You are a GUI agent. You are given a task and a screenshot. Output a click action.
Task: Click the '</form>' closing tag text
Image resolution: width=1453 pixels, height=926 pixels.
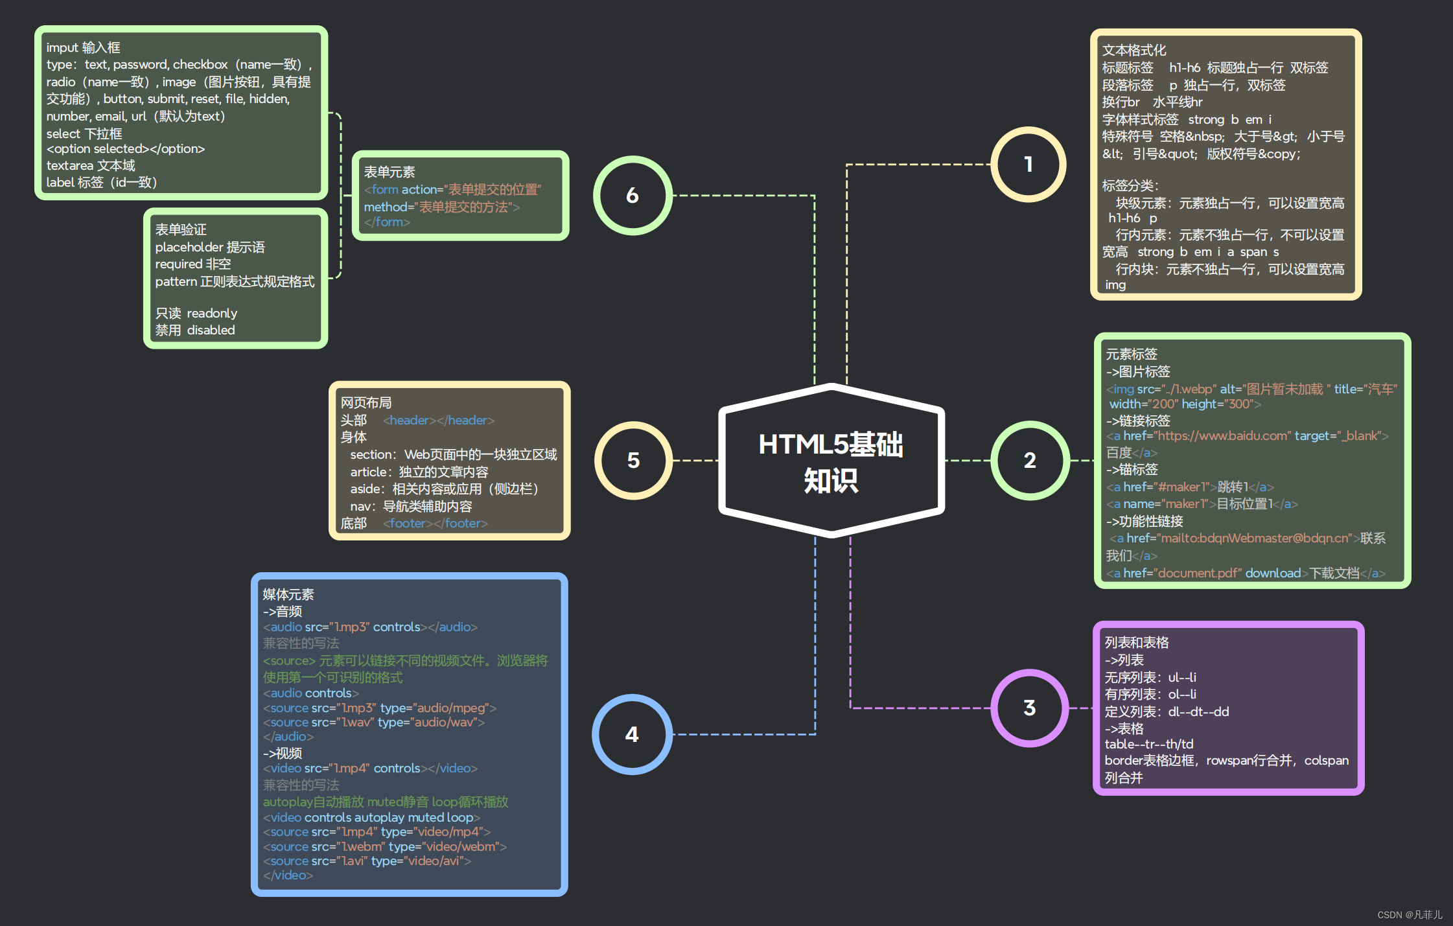[x=387, y=222]
